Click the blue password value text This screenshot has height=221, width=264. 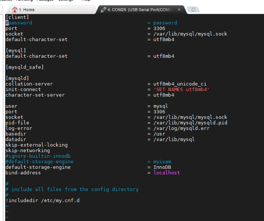point(165,23)
